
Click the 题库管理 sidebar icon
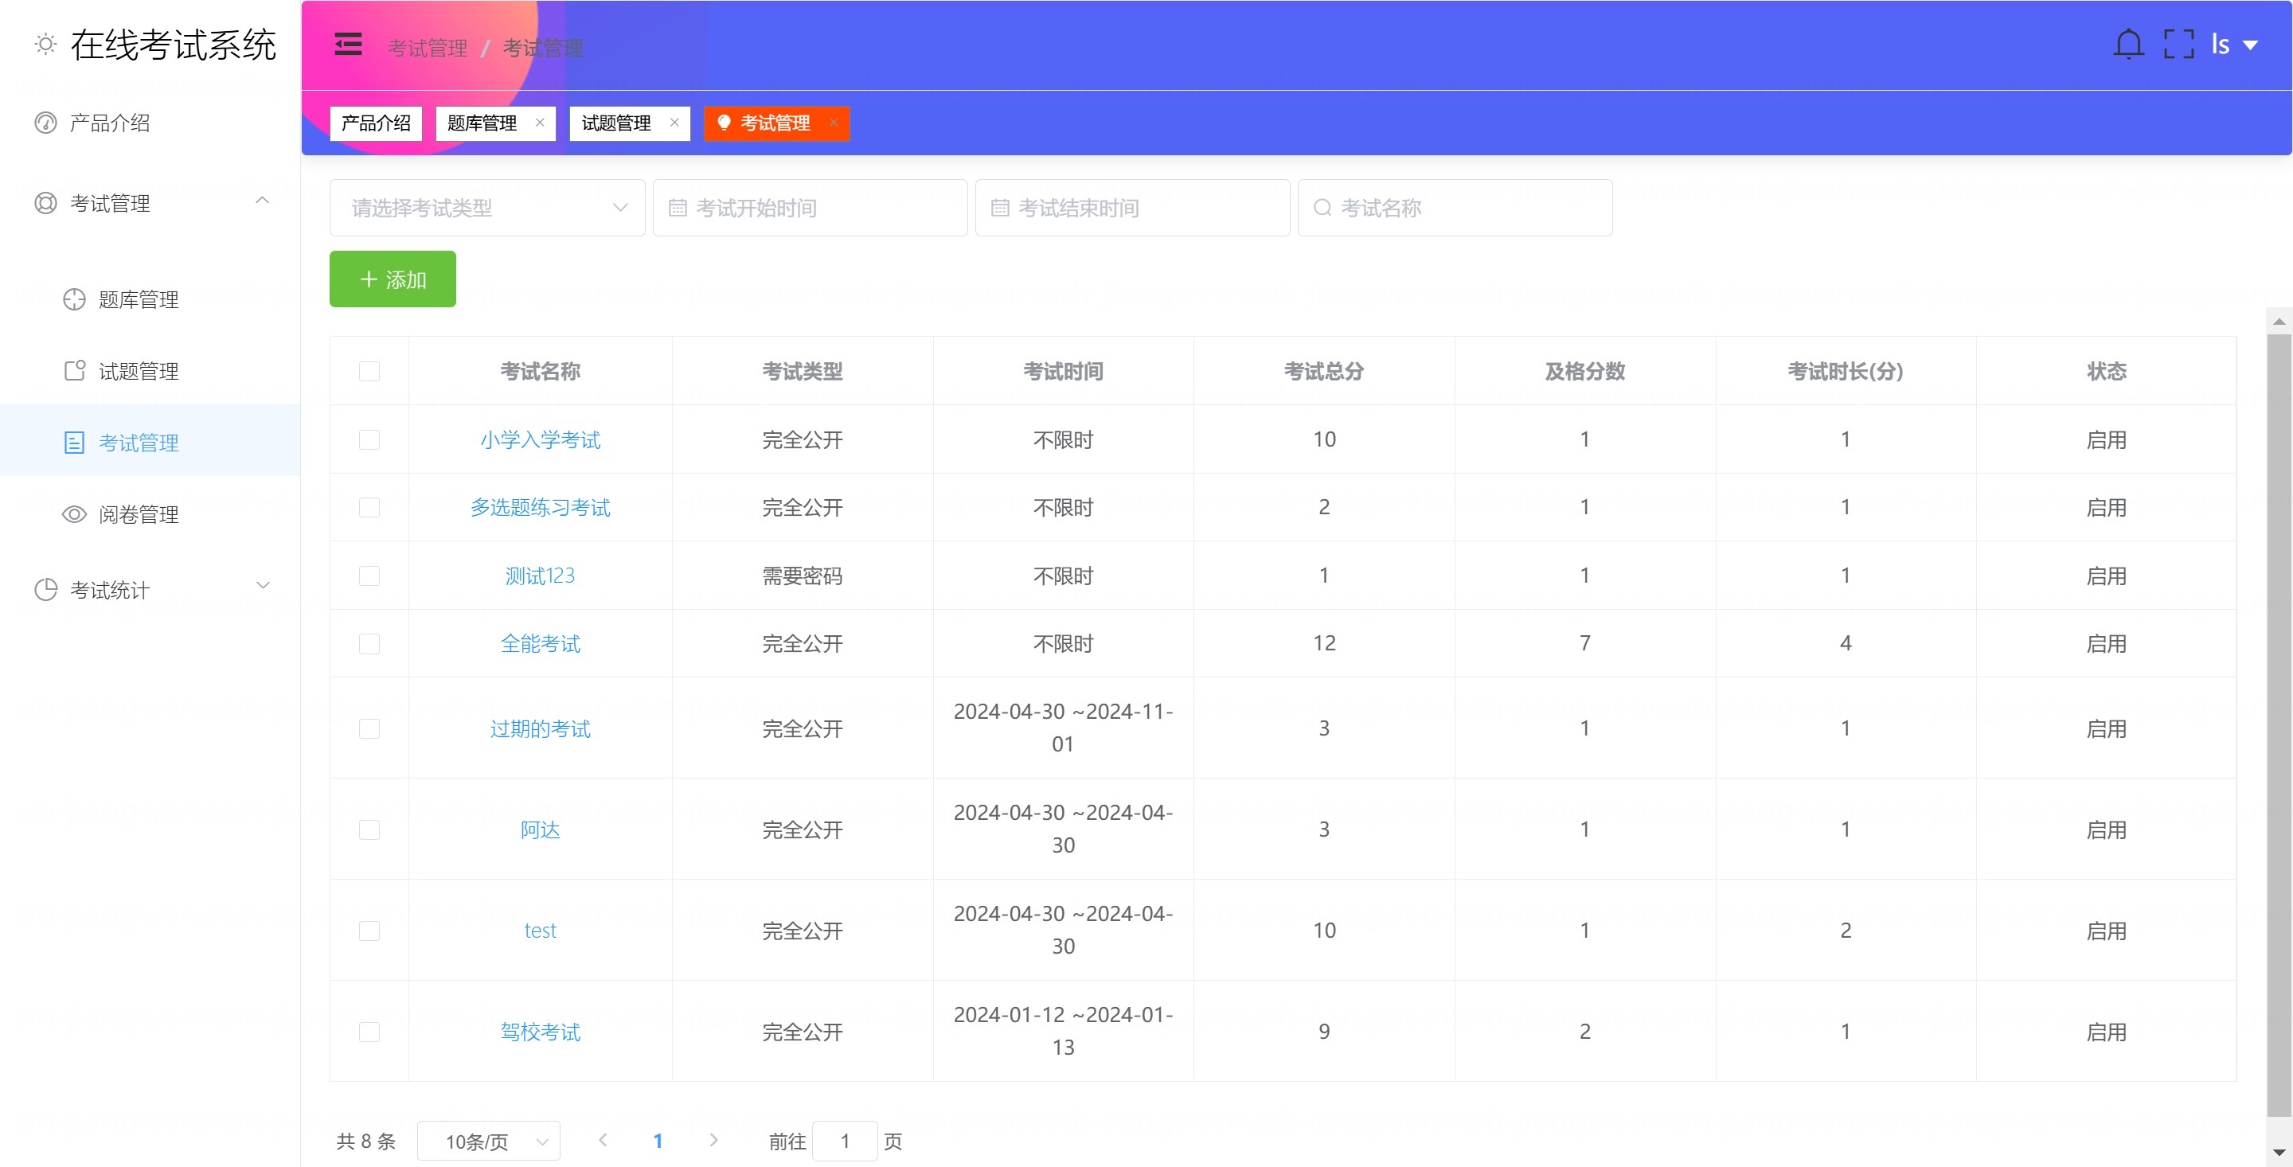(x=74, y=300)
